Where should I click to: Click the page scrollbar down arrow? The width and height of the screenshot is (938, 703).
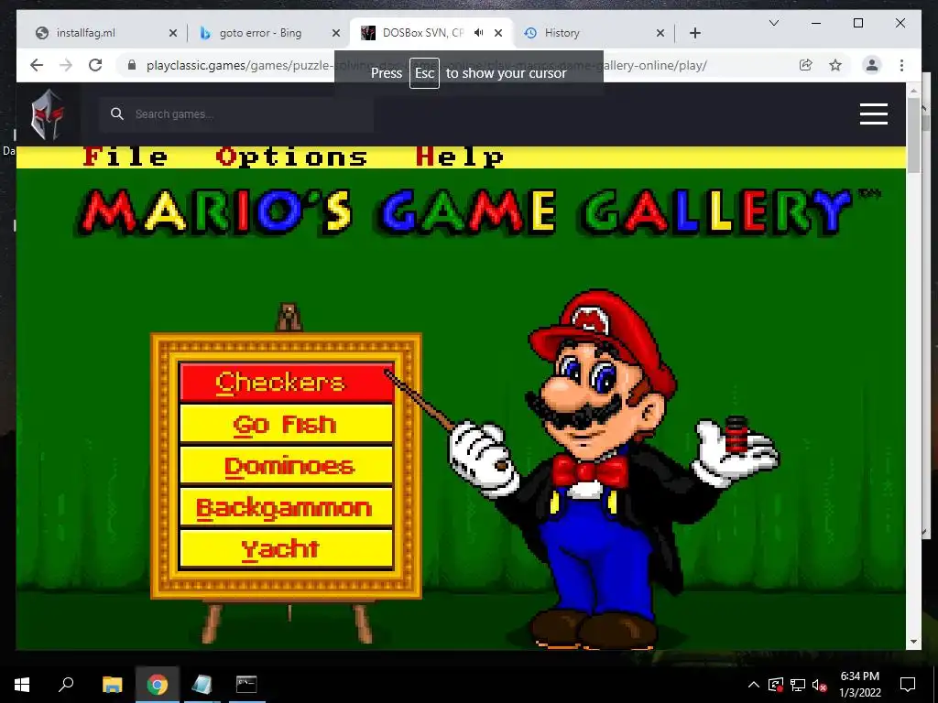[913, 642]
